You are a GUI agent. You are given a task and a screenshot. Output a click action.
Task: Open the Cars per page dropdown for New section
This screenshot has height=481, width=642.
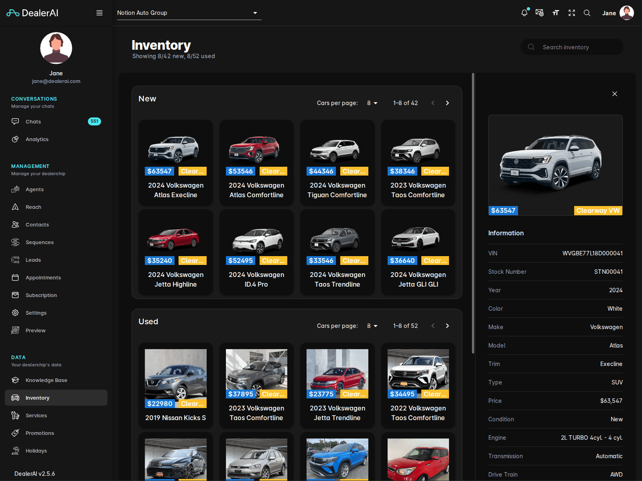[x=372, y=103]
